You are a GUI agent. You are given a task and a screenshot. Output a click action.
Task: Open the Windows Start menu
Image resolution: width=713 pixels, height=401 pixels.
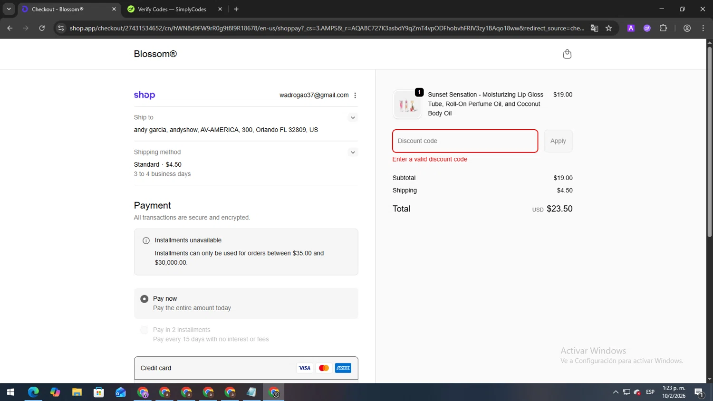click(10, 392)
